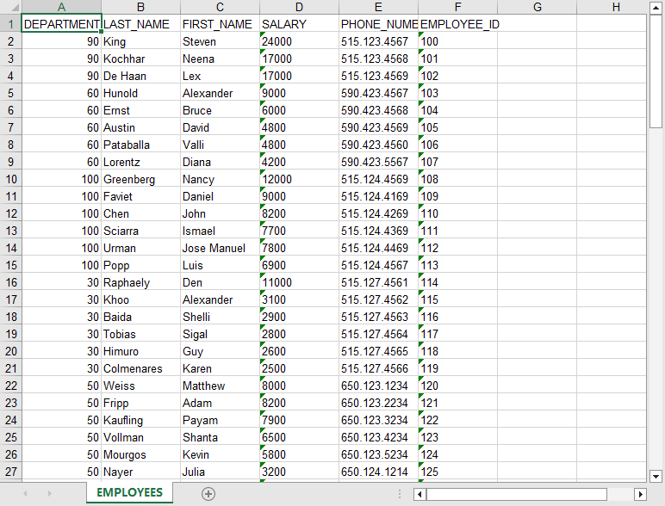Image resolution: width=665 pixels, height=506 pixels.
Task: Select the DEPARTMENT header cell
Action: point(61,24)
